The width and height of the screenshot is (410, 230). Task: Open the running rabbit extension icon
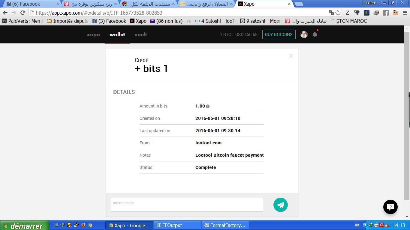pyautogui.click(x=357, y=13)
